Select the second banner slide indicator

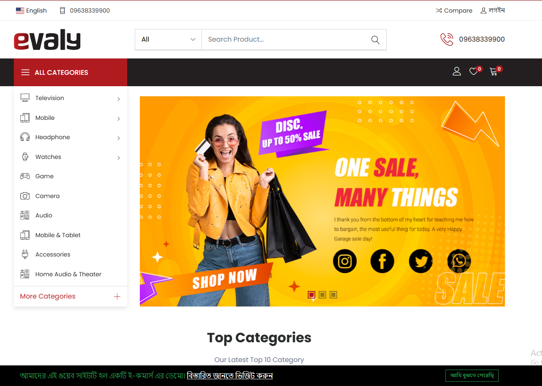coord(322,295)
